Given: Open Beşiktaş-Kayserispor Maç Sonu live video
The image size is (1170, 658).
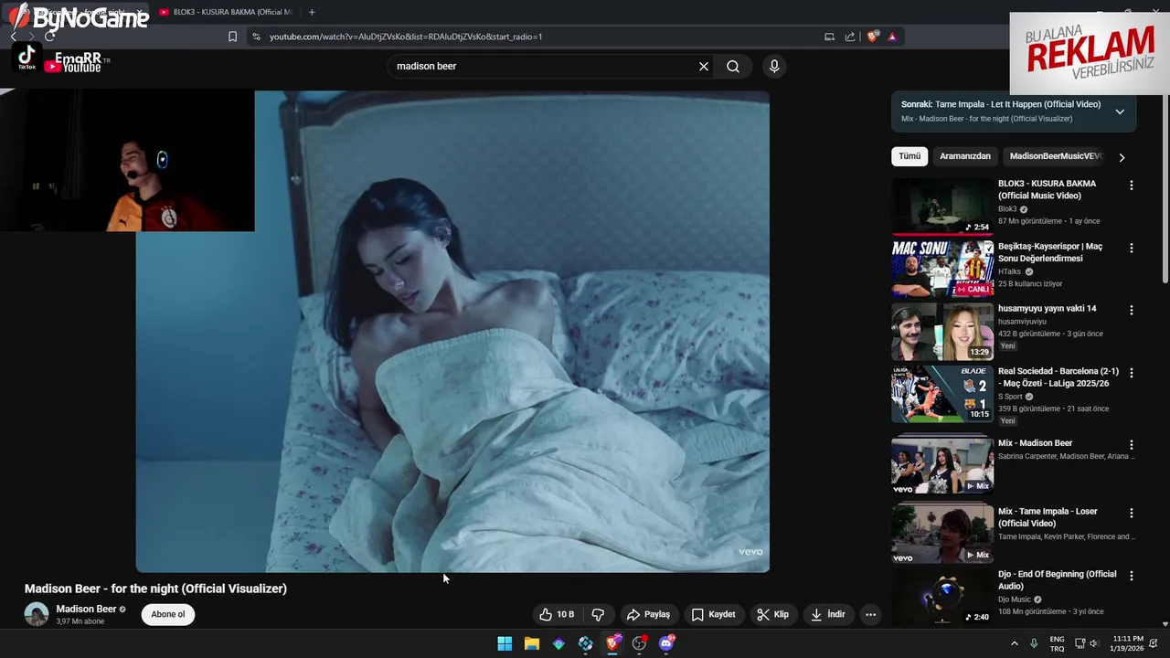Looking at the screenshot, I should 942,269.
